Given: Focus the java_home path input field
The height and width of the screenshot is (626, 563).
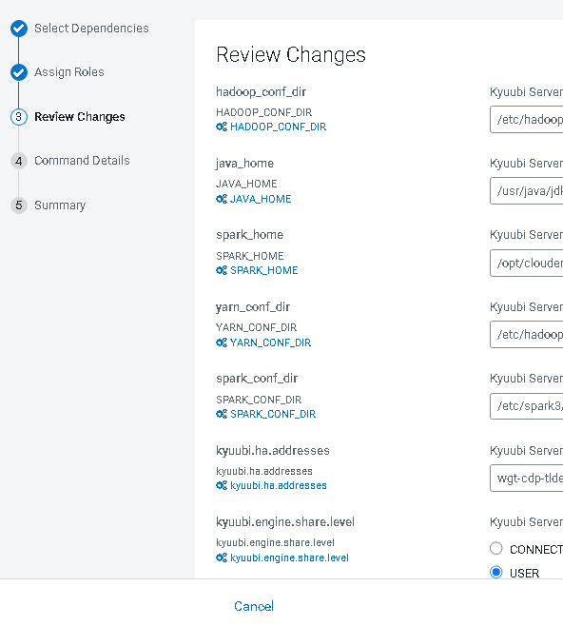Looking at the screenshot, I should [526, 191].
